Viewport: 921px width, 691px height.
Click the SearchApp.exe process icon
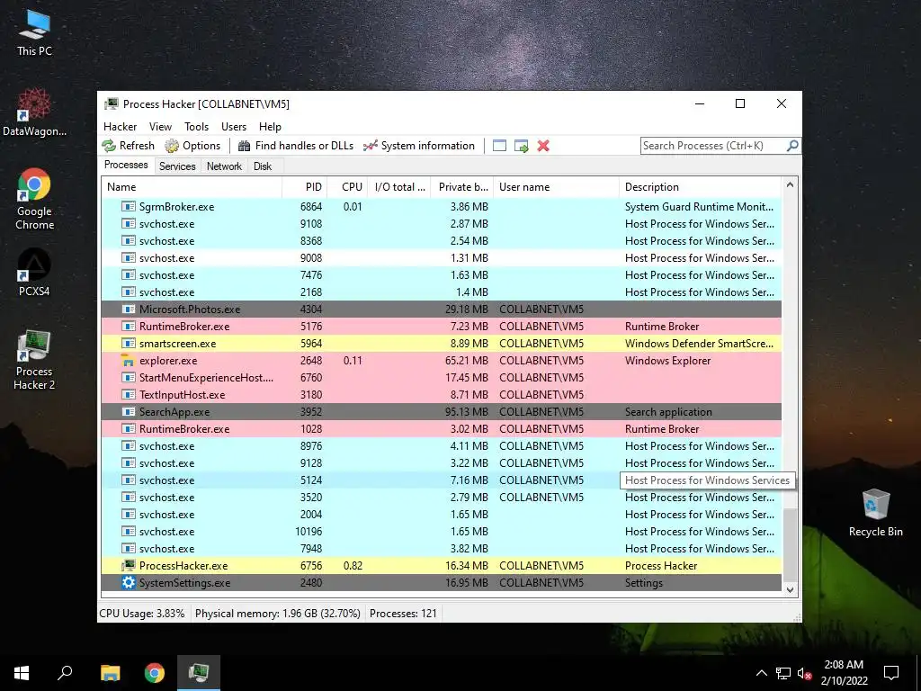[x=128, y=411]
